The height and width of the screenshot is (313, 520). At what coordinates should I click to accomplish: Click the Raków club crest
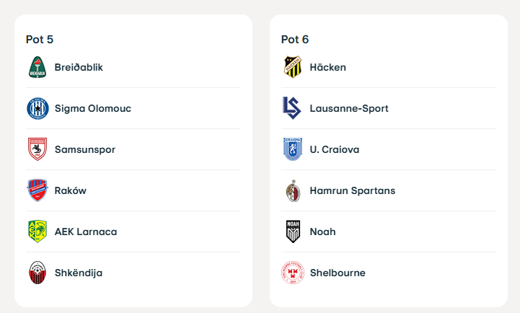point(38,190)
